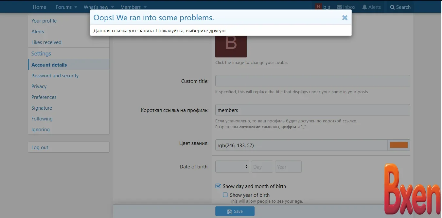Expand the Forums dropdown arrow
The width and height of the screenshot is (442, 218).
click(76, 7)
